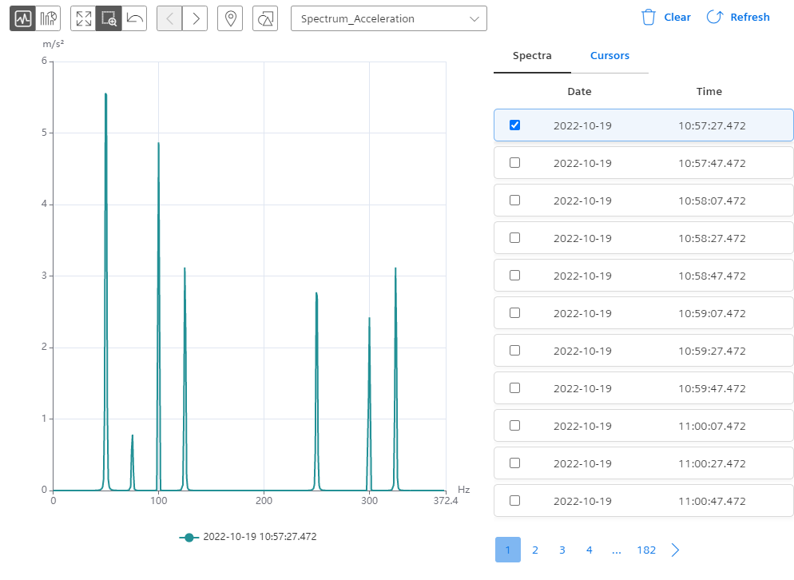
Task: Check the 11:00:27.472 spectrum checkbox
Action: pyautogui.click(x=514, y=463)
